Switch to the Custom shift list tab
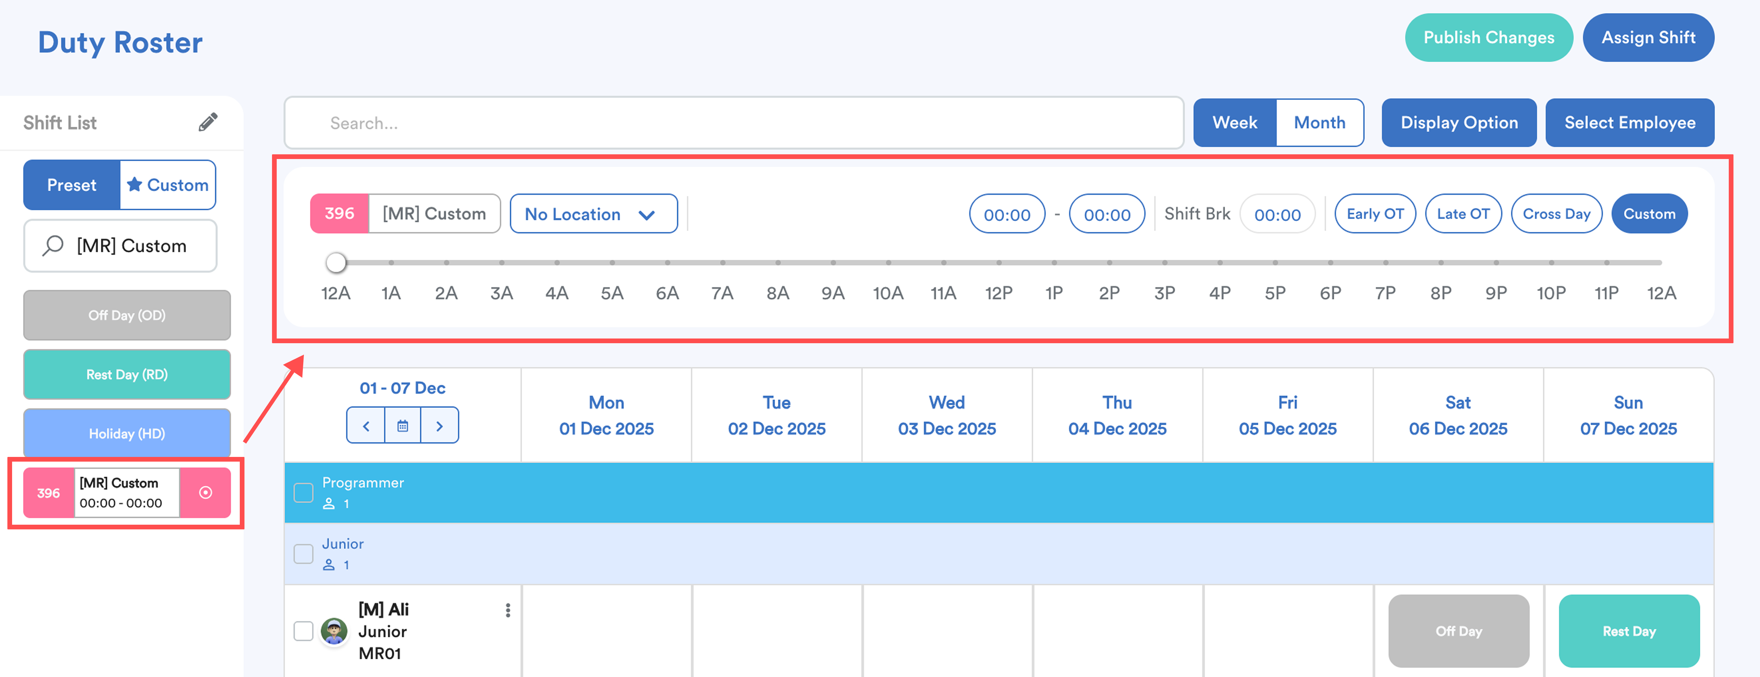 tap(168, 185)
